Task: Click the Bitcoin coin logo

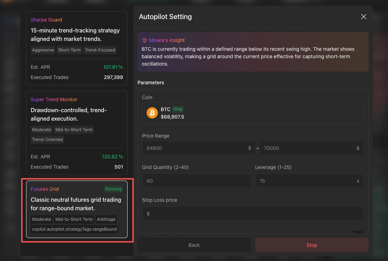Action: (x=152, y=113)
